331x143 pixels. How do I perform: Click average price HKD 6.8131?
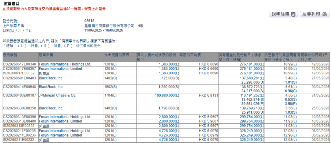pos(209,96)
